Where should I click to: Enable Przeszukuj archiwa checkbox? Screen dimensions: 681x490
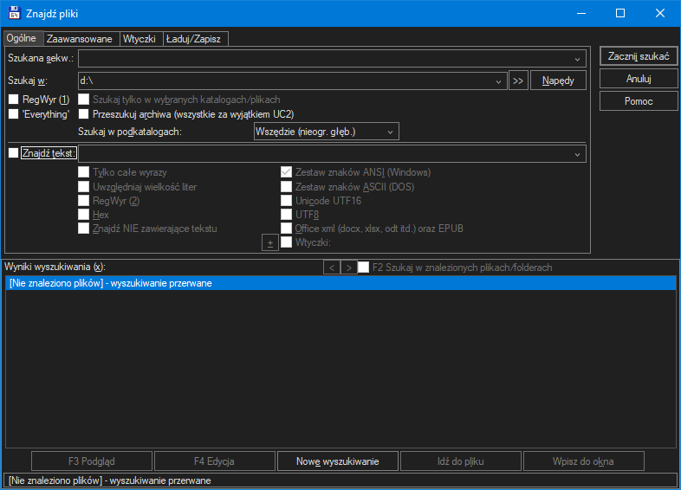click(x=83, y=114)
